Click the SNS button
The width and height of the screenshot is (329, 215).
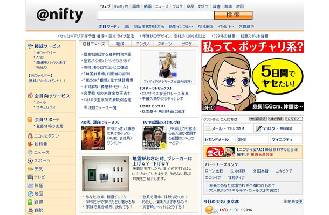tap(252, 140)
